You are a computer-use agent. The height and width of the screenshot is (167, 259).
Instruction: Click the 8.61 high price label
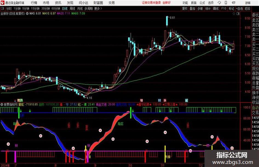pyautogui.click(x=172, y=18)
